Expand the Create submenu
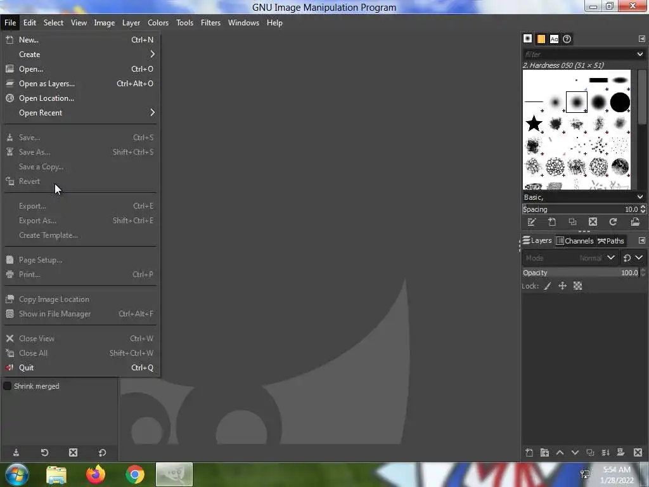The width and height of the screenshot is (649, 487). click(81, 55)
